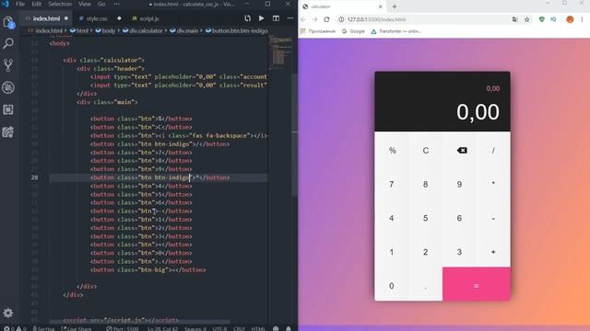Split the editor to the right
Viewport: 590px width, 331px height.
[x=276, y=18]
